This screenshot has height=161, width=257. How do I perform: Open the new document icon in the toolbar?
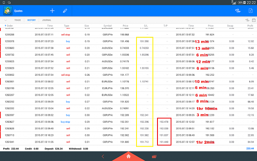coord(250,11)
